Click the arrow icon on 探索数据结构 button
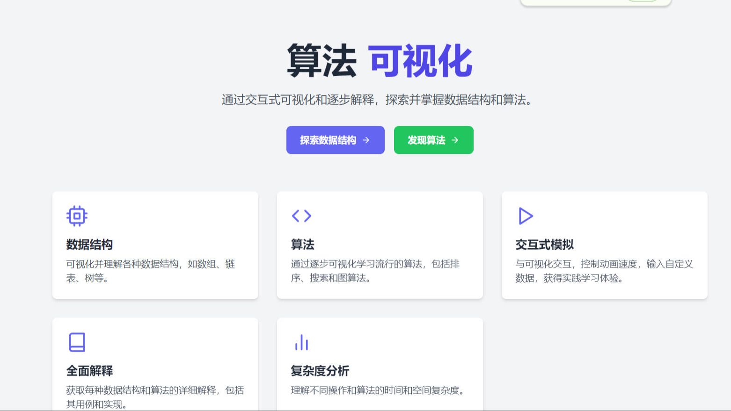This screenshot has height=411, width=731. click(366, 140)
